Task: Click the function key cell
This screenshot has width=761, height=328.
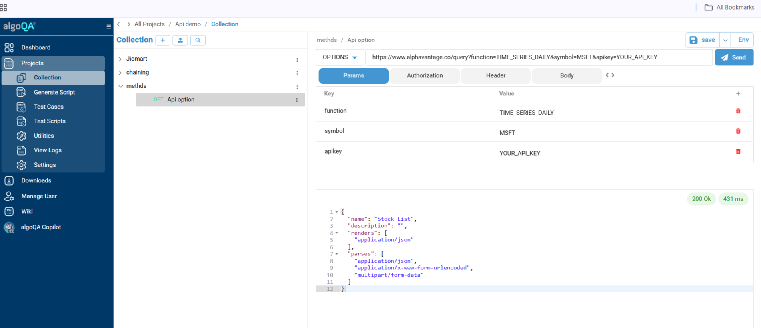Action: click(x=336, y=111)
